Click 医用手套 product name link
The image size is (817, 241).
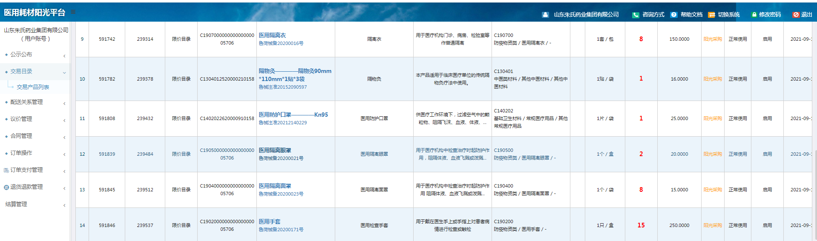[270, 221]
